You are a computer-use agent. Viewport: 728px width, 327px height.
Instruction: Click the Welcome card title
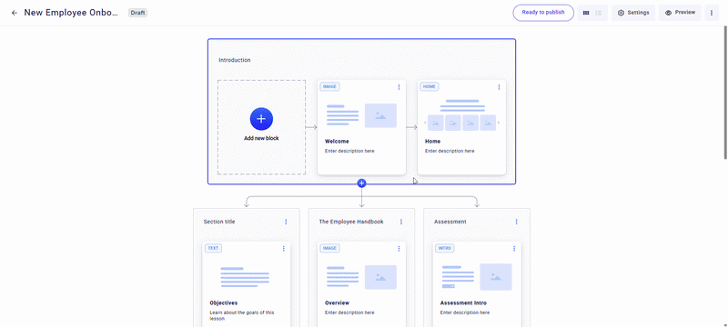pos(337,142)
